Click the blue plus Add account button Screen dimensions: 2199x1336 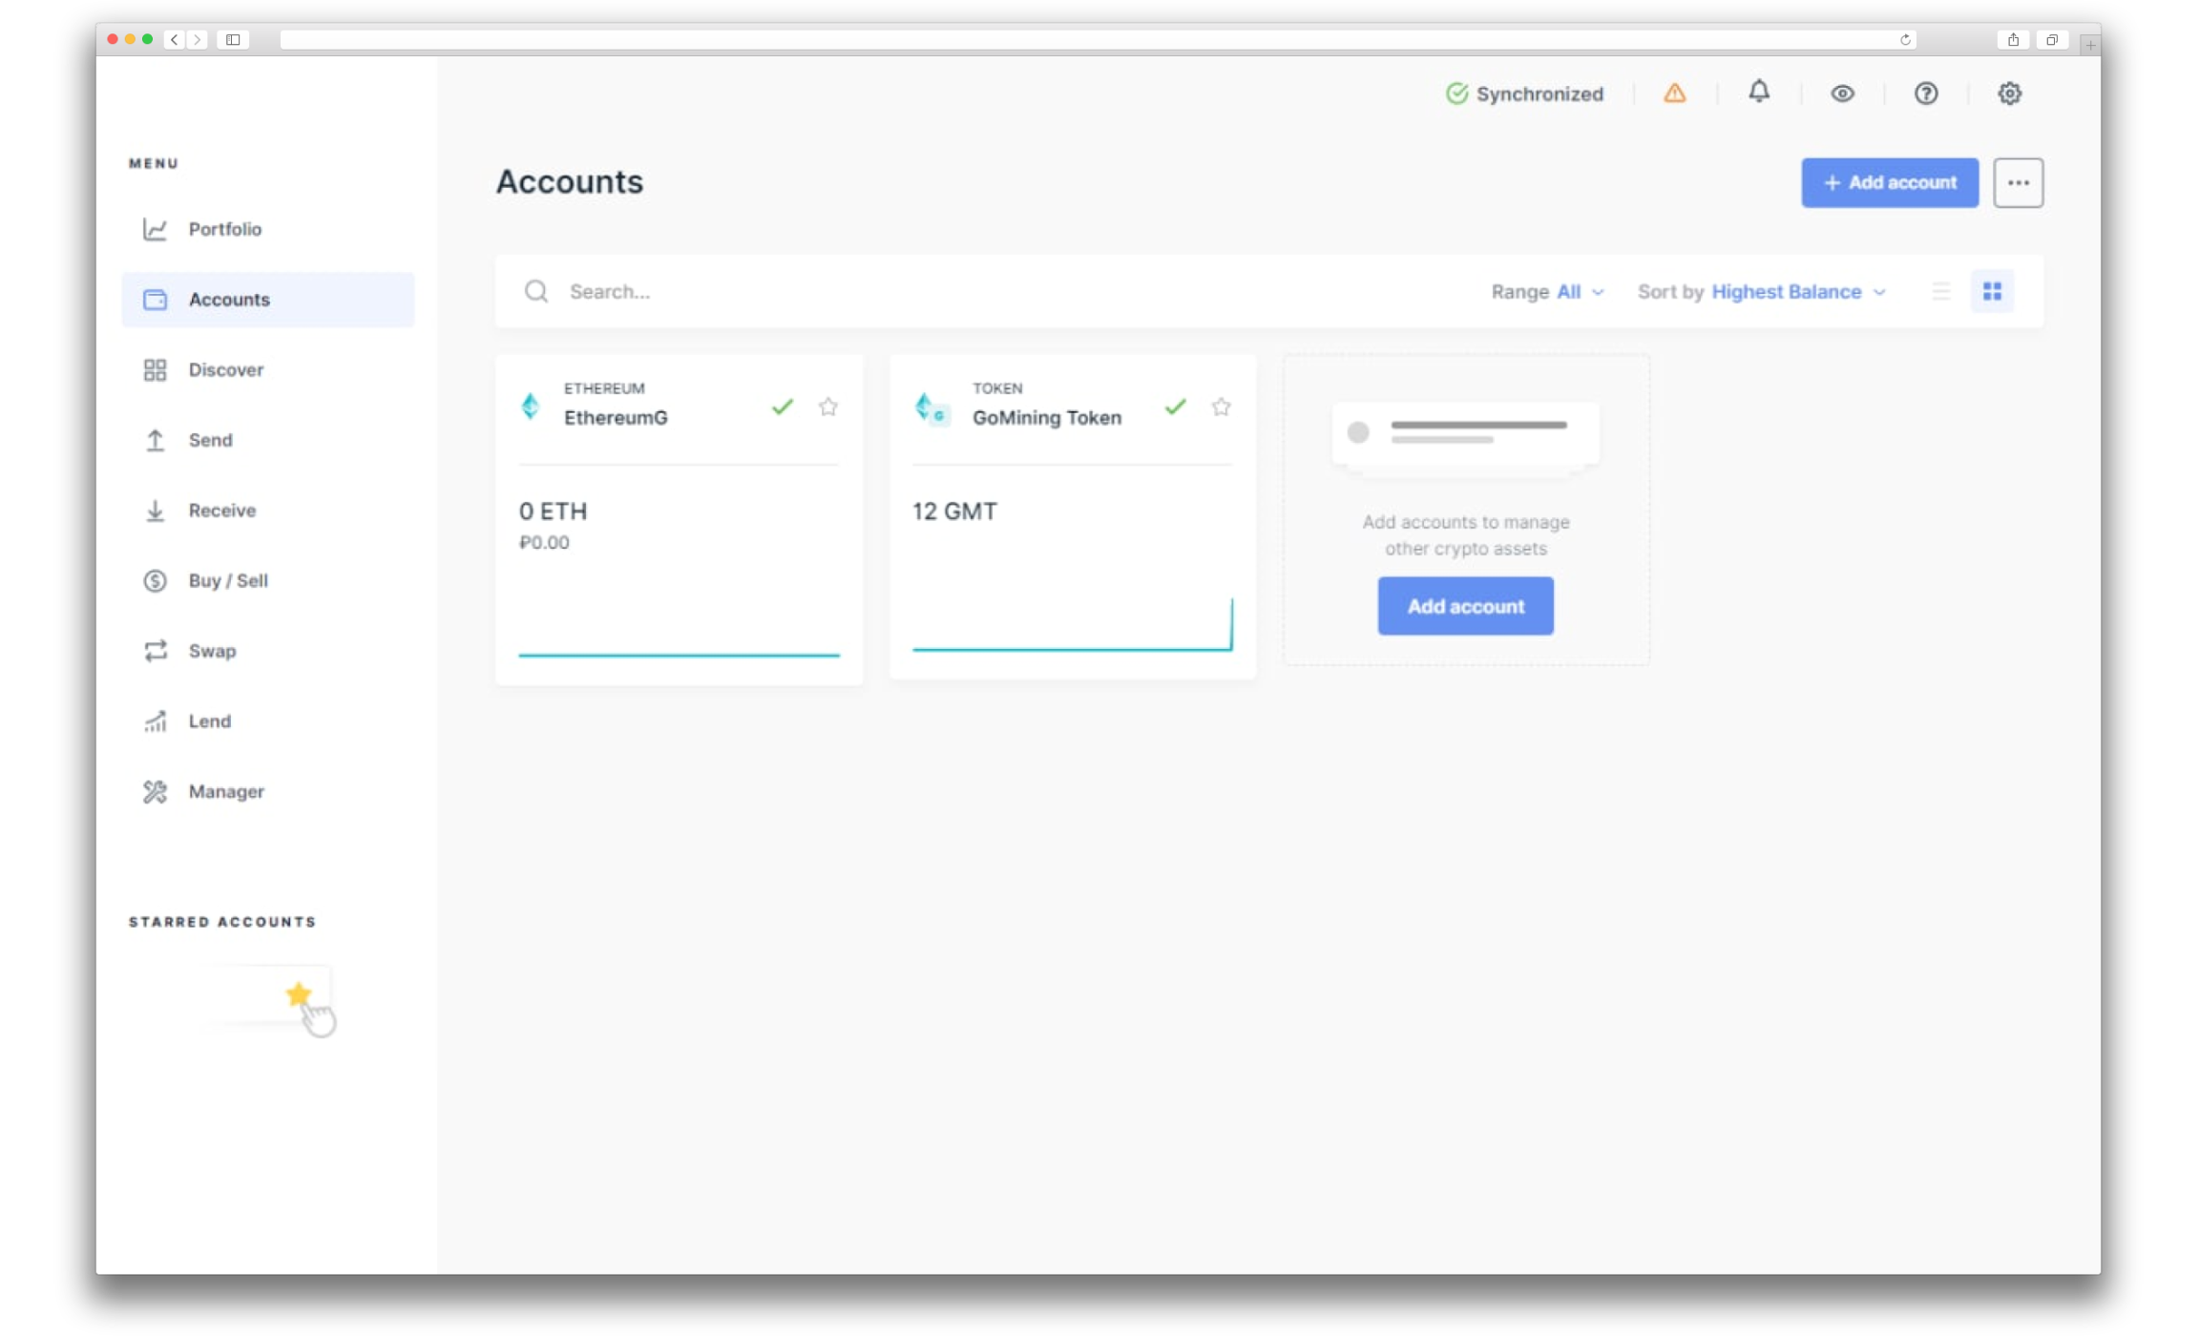click(x=1890, y=182)
